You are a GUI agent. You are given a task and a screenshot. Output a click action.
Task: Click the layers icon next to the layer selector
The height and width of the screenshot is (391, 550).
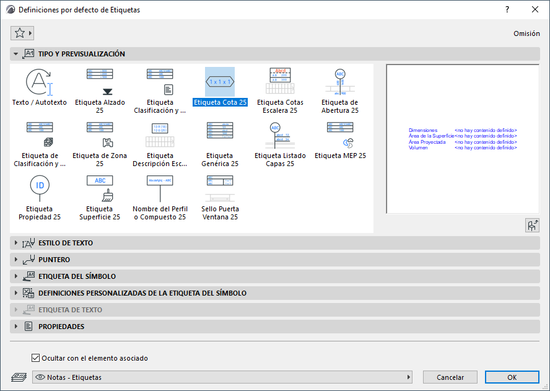pos(19,377)
